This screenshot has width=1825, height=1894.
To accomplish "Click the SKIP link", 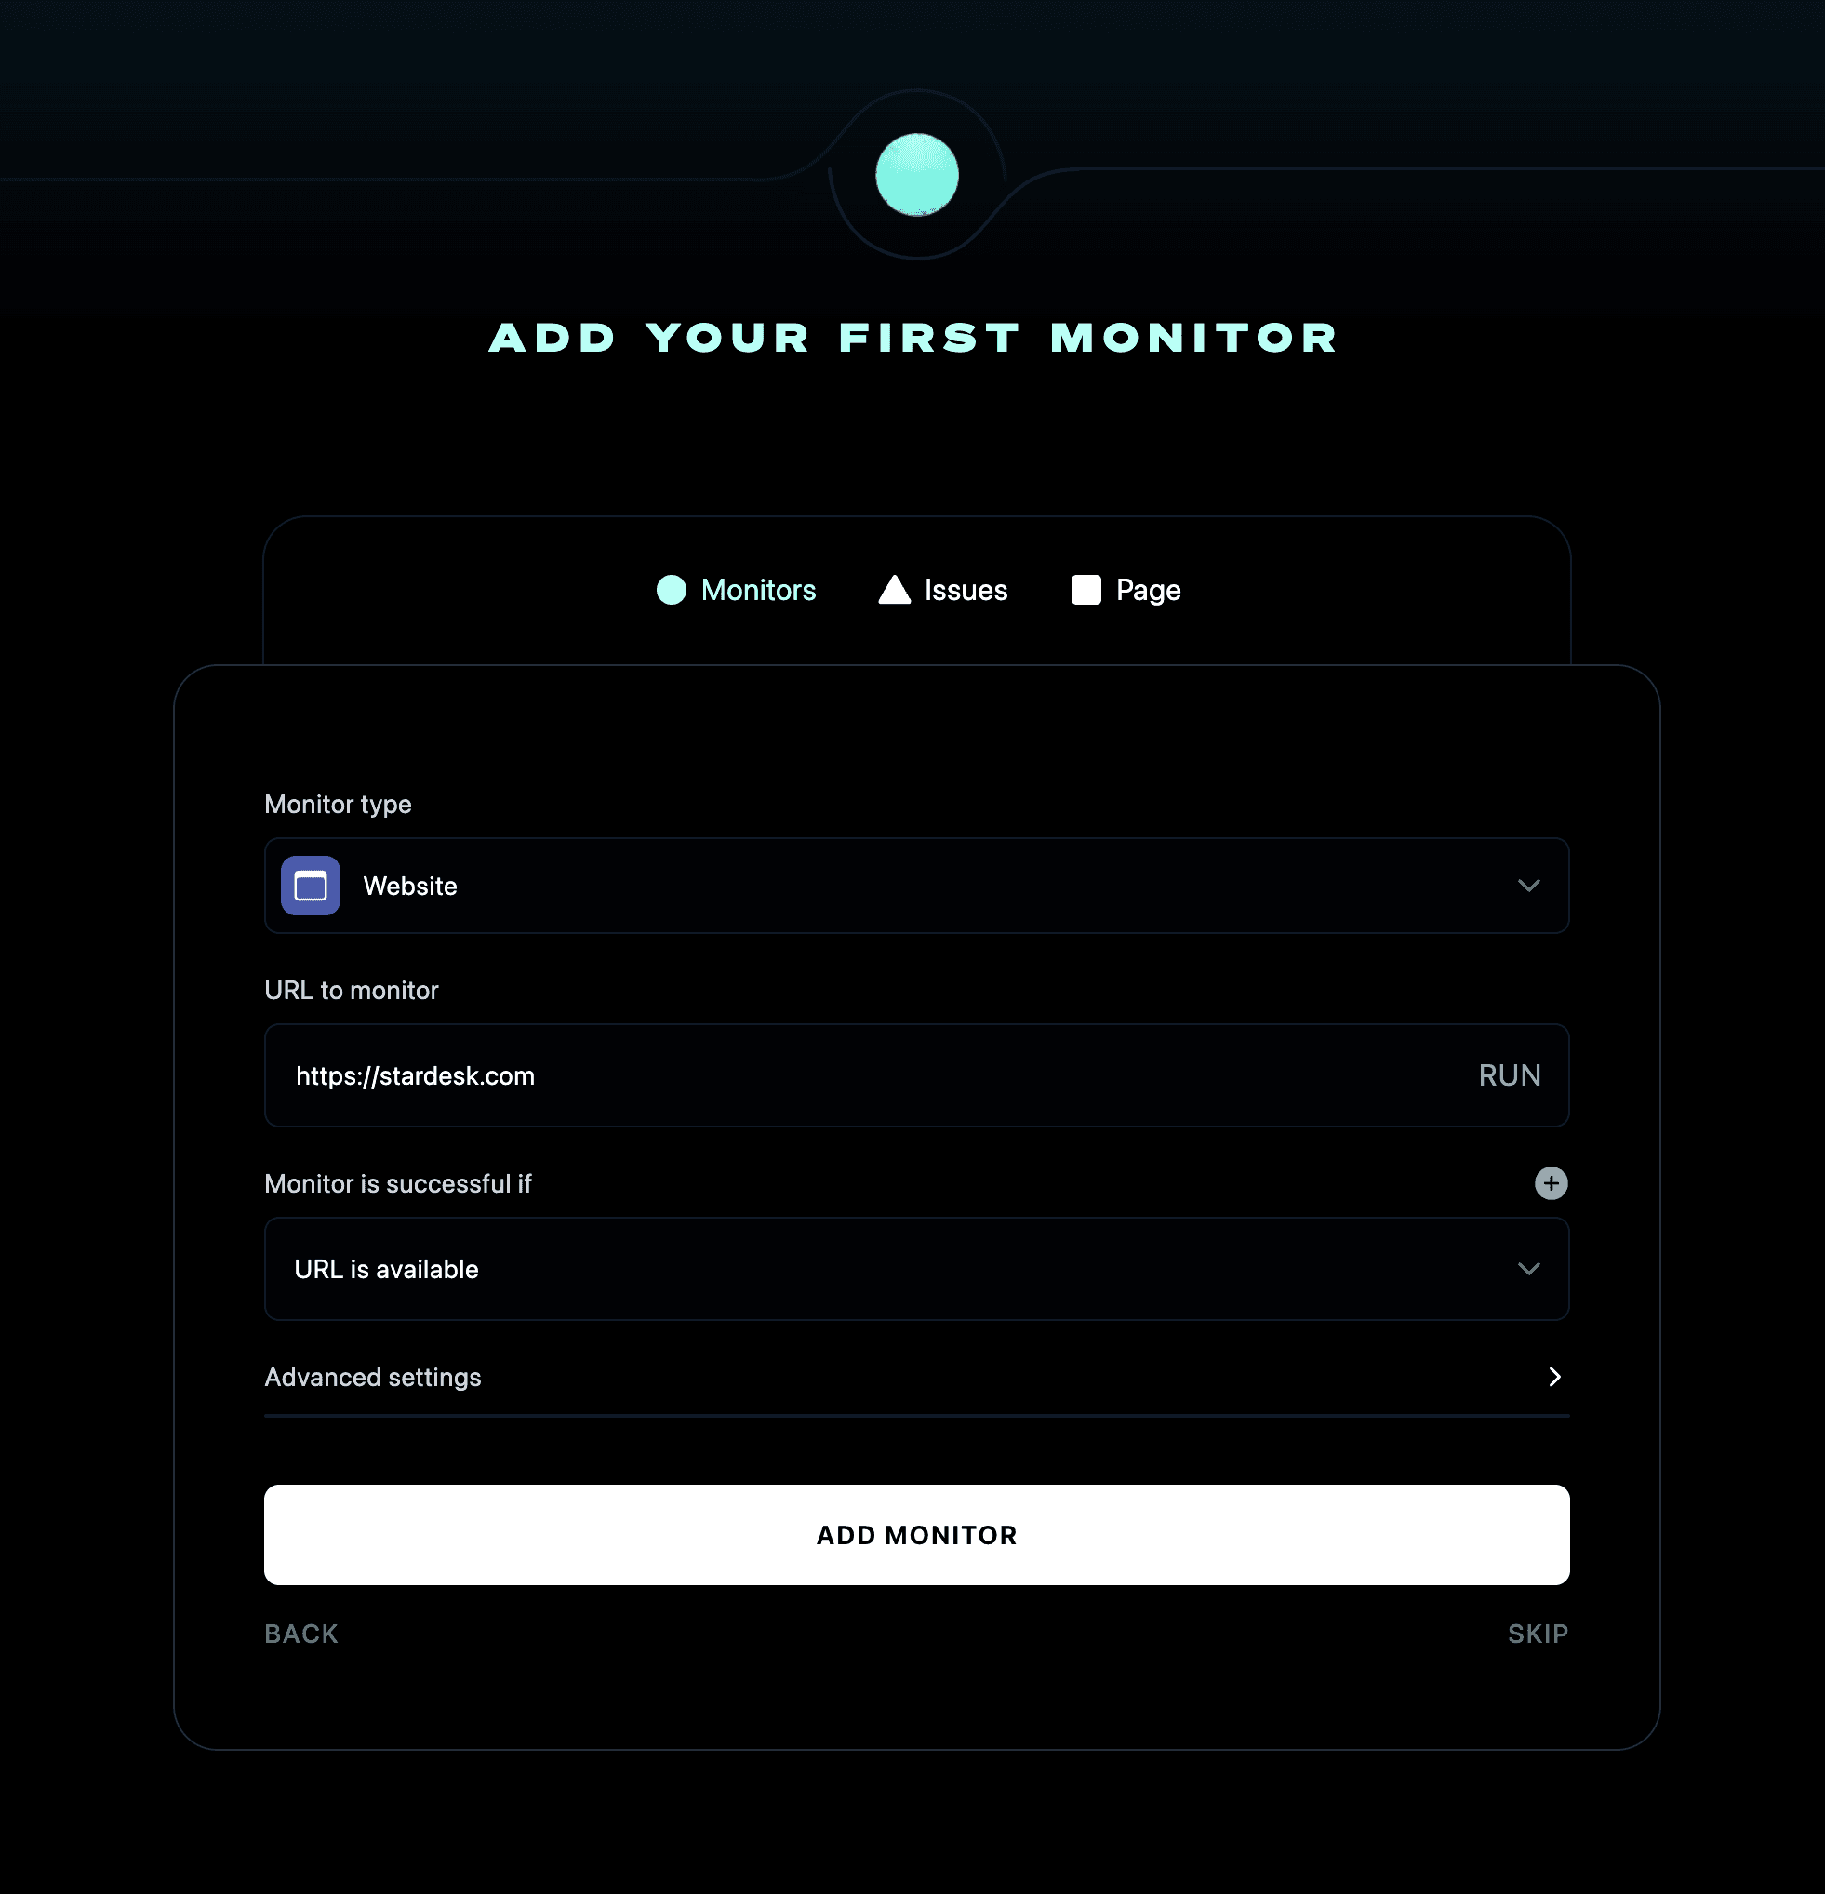I will tap(1538, 1632).
